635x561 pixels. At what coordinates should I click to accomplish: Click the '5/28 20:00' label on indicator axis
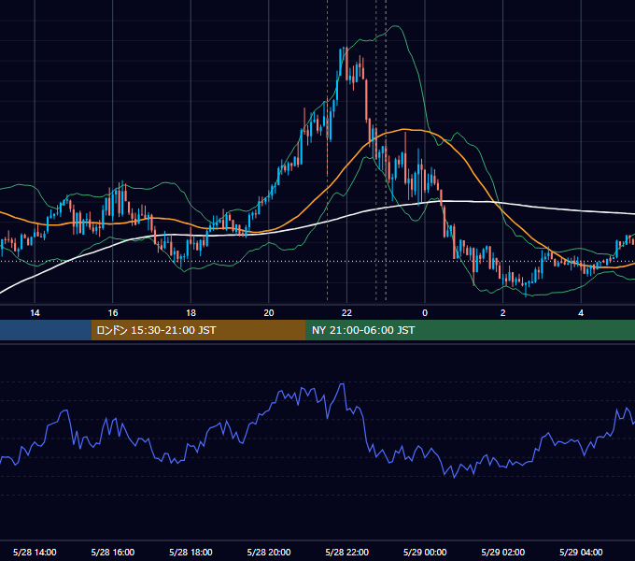(x=269, y=553)
